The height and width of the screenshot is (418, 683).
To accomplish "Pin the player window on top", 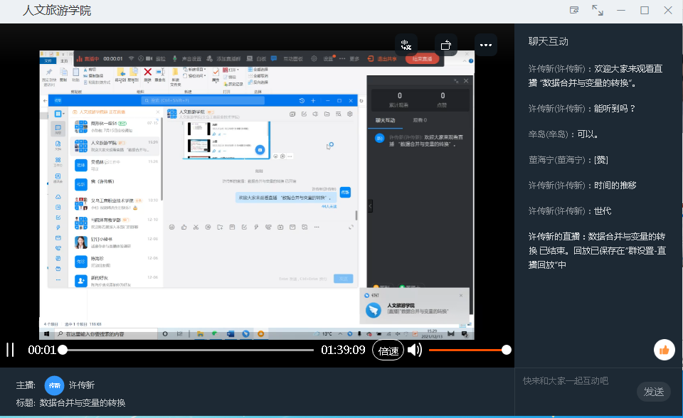I will (x=575, y=10).
